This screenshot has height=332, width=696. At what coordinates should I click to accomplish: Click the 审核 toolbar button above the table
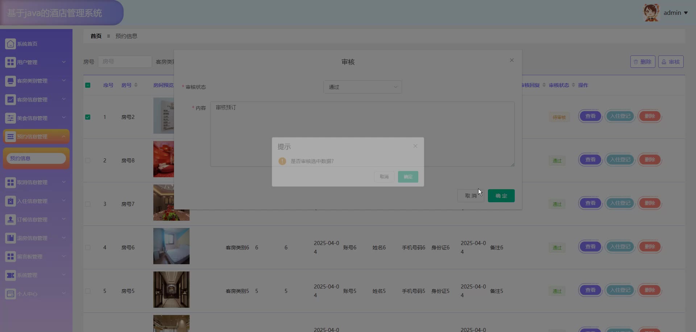[x=671, y=62]
